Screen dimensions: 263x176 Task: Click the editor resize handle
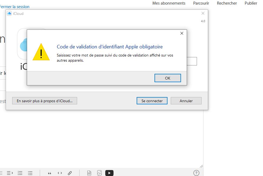click(x=201, y=166)
